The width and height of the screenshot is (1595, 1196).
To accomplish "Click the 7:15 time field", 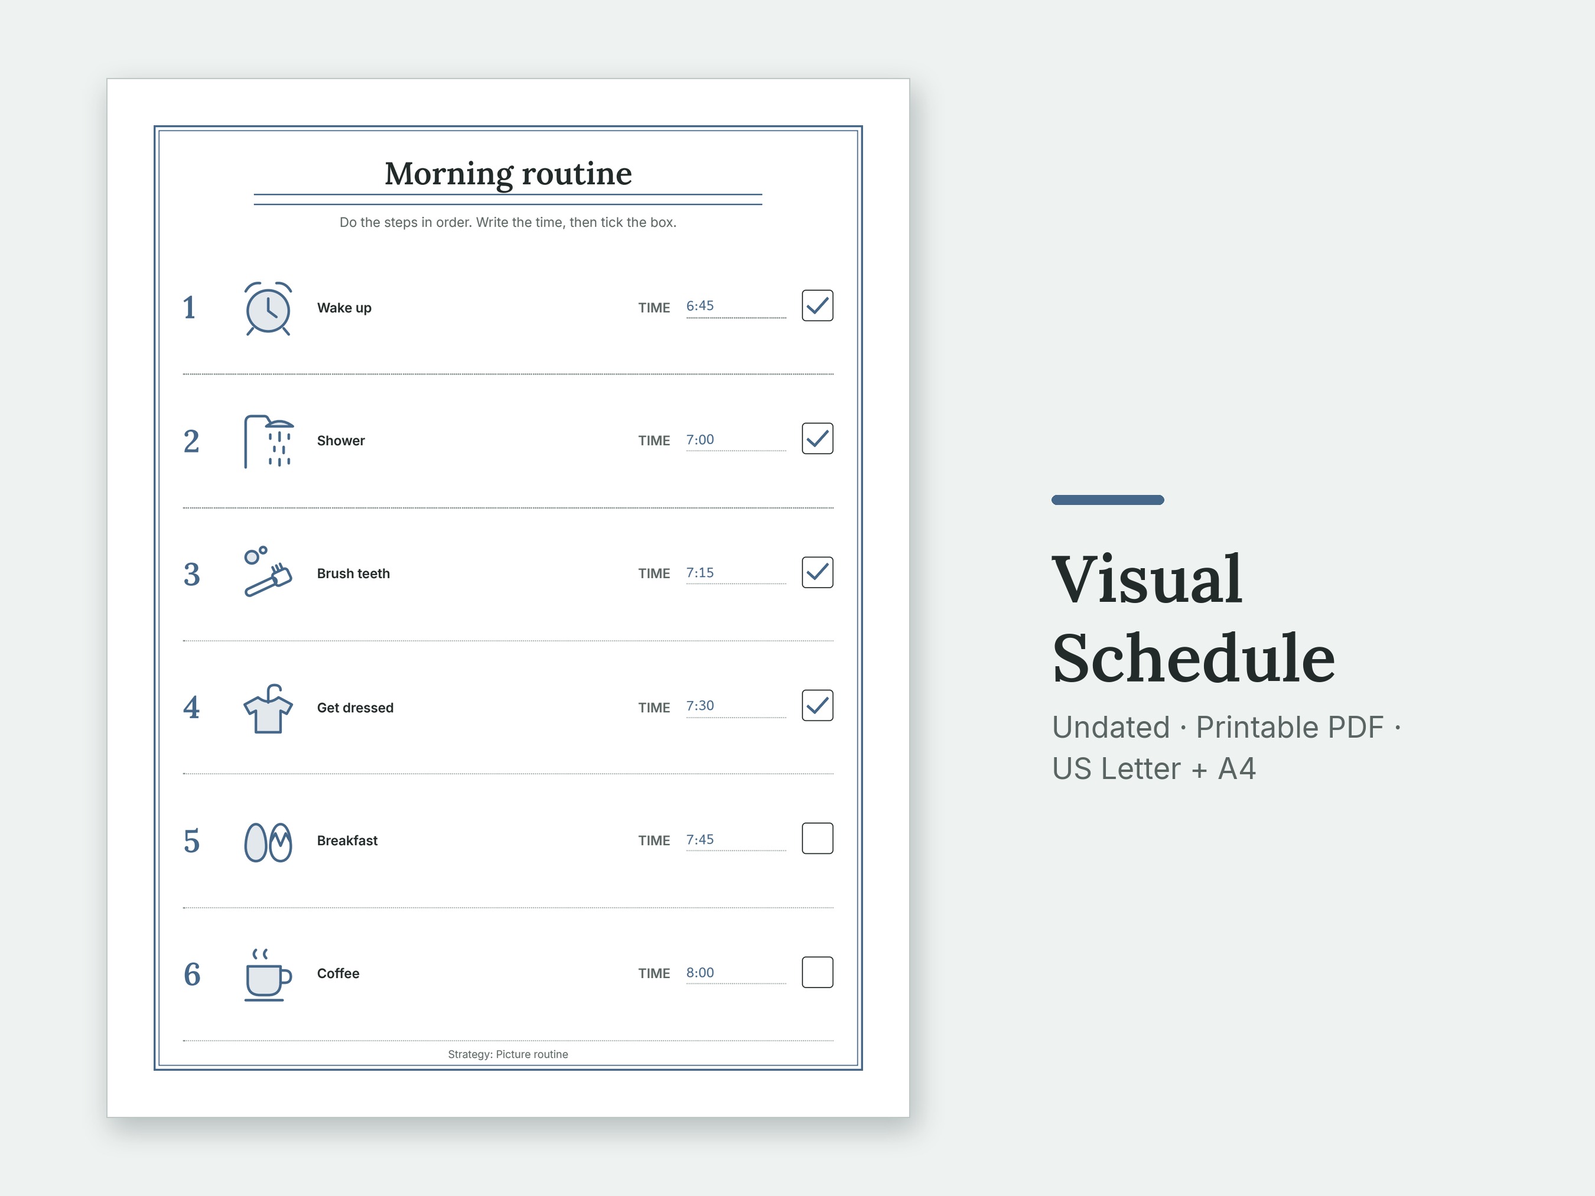I will 735,574.
